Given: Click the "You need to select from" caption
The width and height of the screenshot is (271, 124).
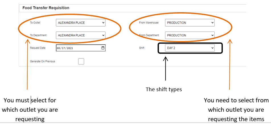Looking at the screenshot, I should (236, 100).
